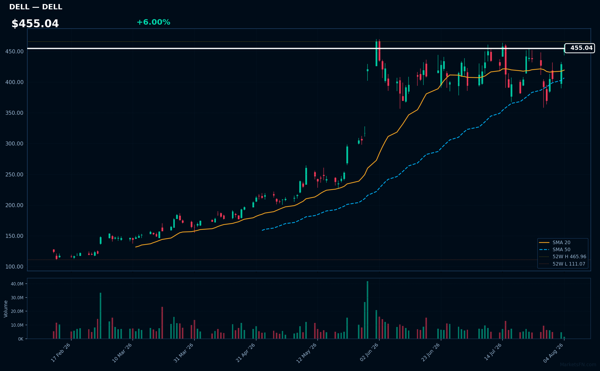Click the 21 Apr '26 date label
Viewport: 600px width, 371px height.
[246, 353]
